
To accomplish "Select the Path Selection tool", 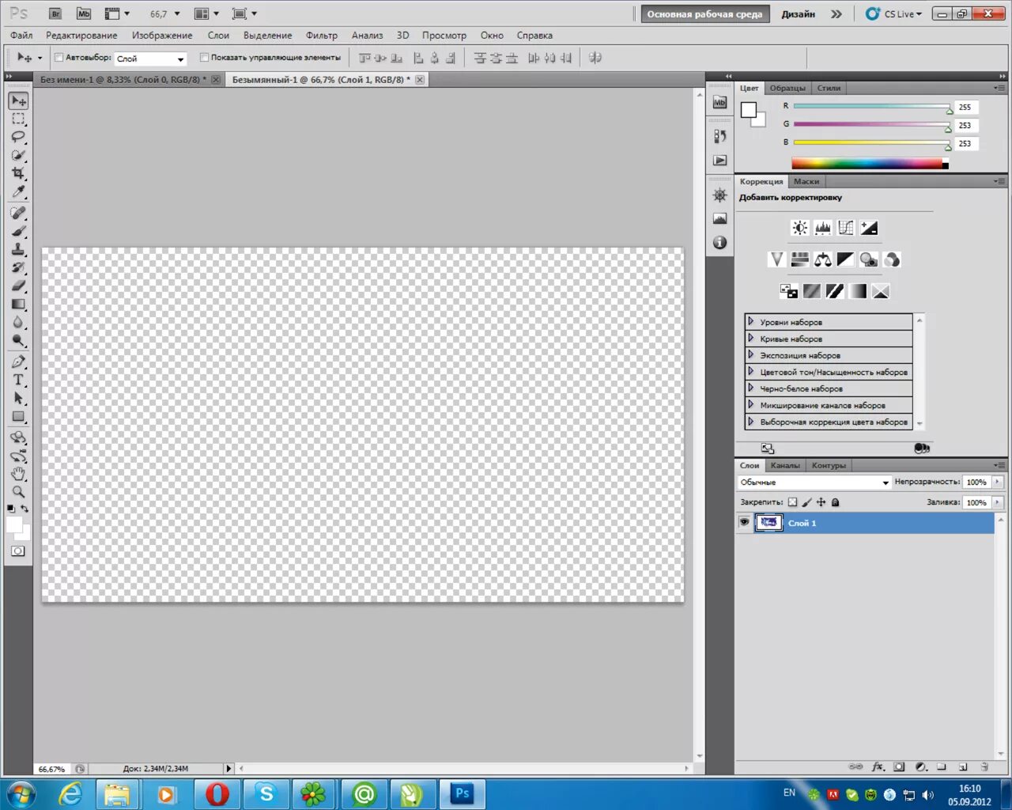I will pos(19,398).
